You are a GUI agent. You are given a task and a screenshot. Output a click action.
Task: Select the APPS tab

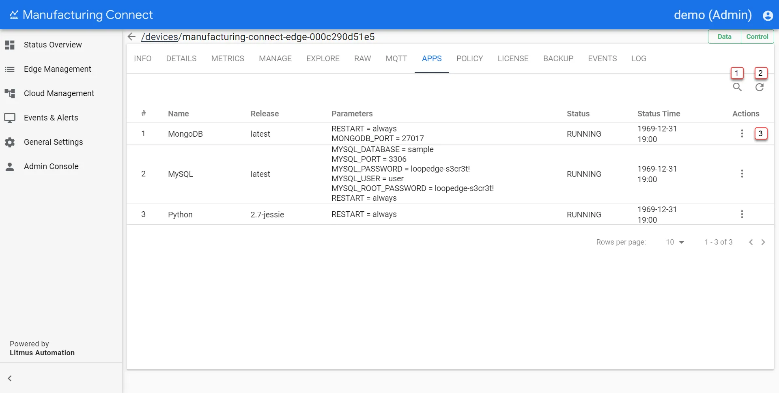pyautogui.click(x=432, y=59)
